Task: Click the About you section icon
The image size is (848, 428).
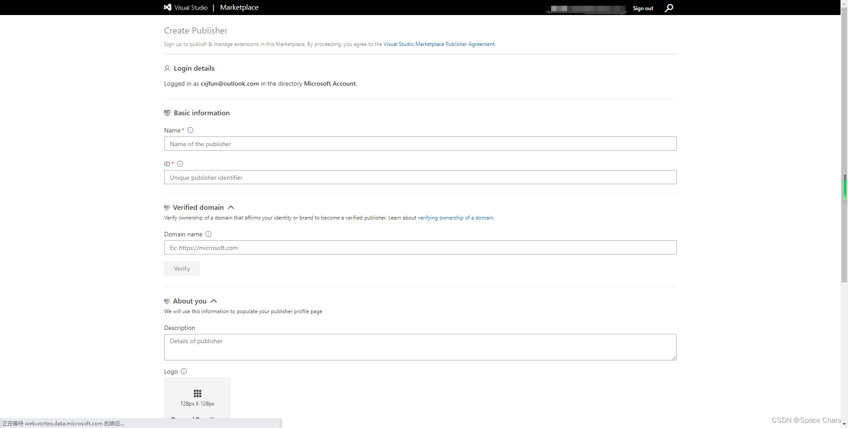Action: [167, 301]
